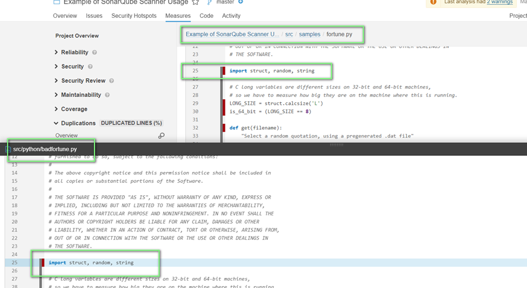Image resolution: width=527 pixels, height=288 pixels.
Task: Expand the Reliability section
Action: [56, 52]
